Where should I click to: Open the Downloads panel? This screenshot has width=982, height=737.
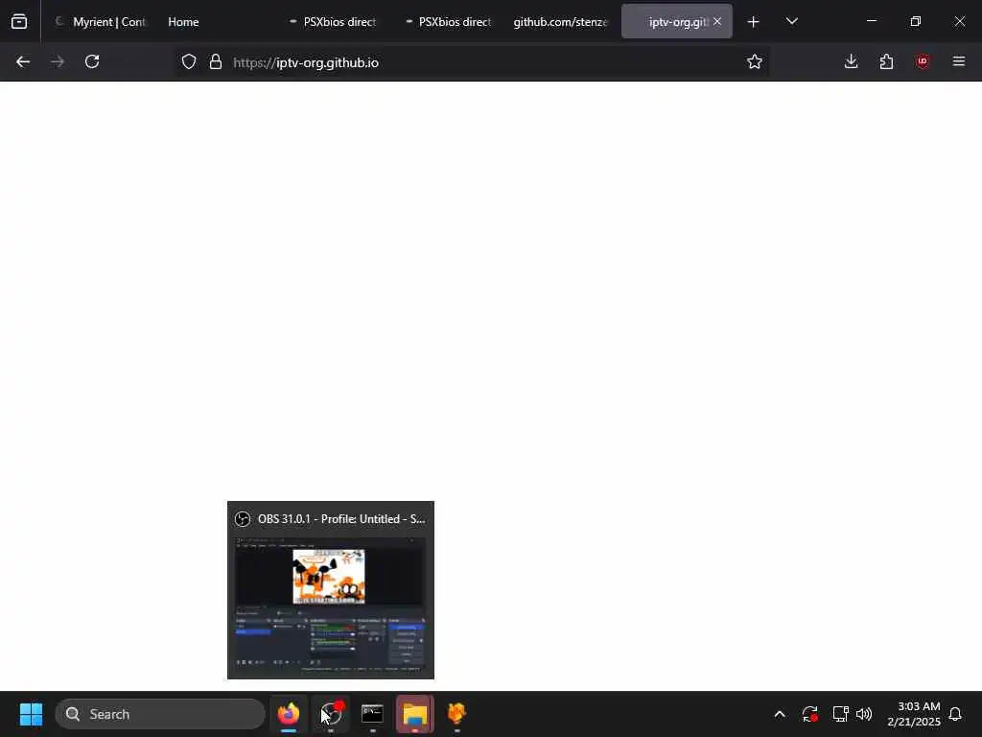tap(851, 61)
